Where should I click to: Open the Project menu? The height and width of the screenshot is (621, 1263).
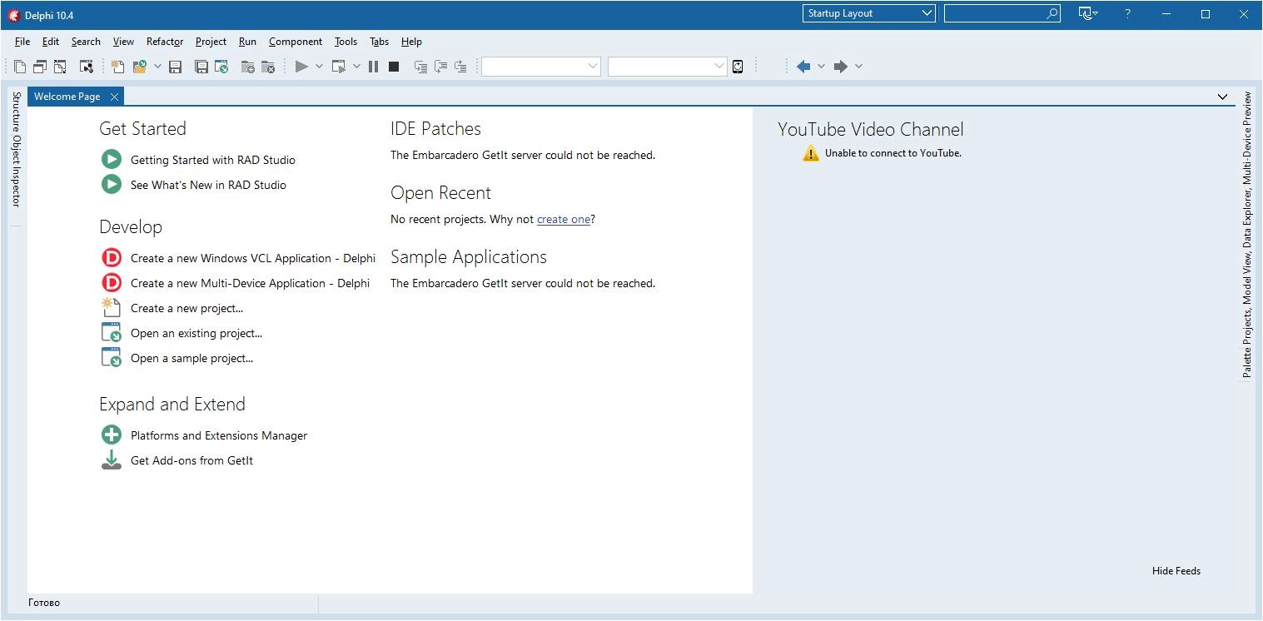(211, 42)
